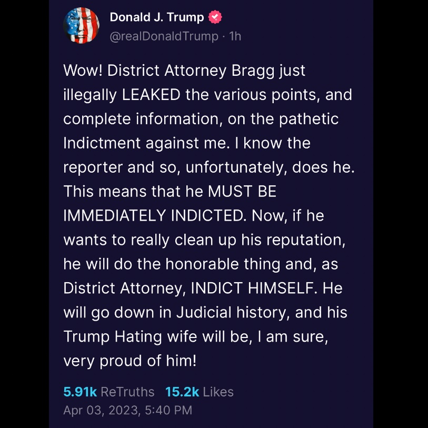Click the phrase pathetic Indictment in post
Image resolution: width=428 pixels, height=428 pixels.
tap(201, 131)
